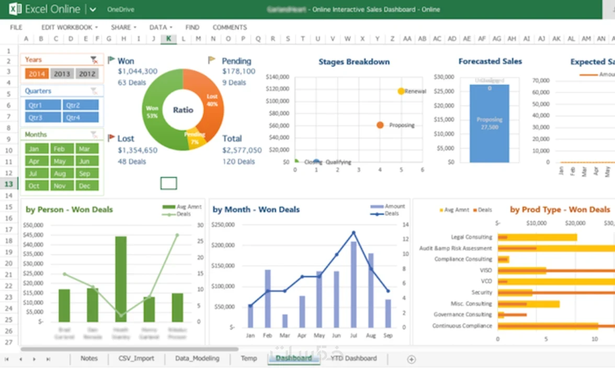Image resolution: width=615 pixels, height=368 pixels.
Task: Open the Excel Online app switcher chevron
Action: pos(93,9)
